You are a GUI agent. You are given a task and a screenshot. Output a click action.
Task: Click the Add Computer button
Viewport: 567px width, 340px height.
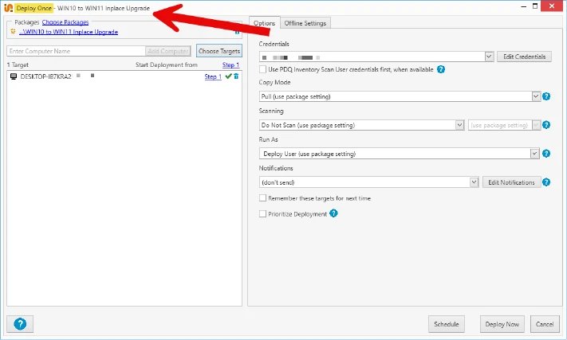point(168,51)
